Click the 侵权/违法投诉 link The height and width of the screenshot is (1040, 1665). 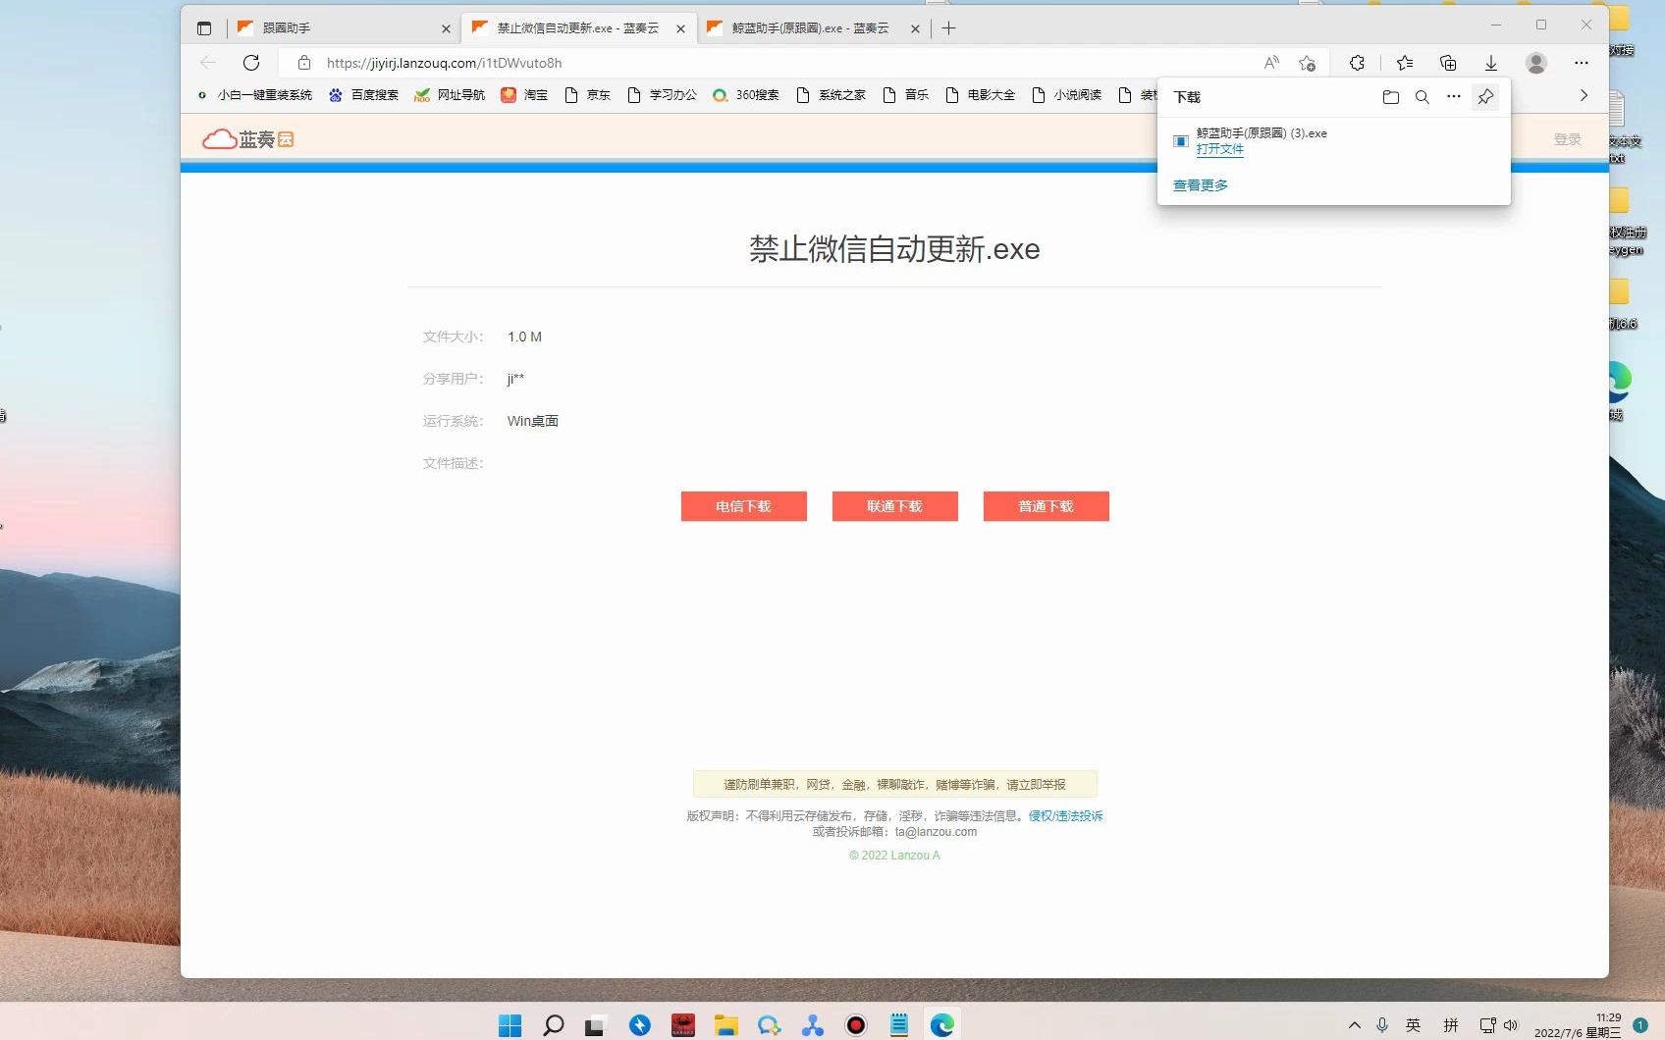[1065, 815]
